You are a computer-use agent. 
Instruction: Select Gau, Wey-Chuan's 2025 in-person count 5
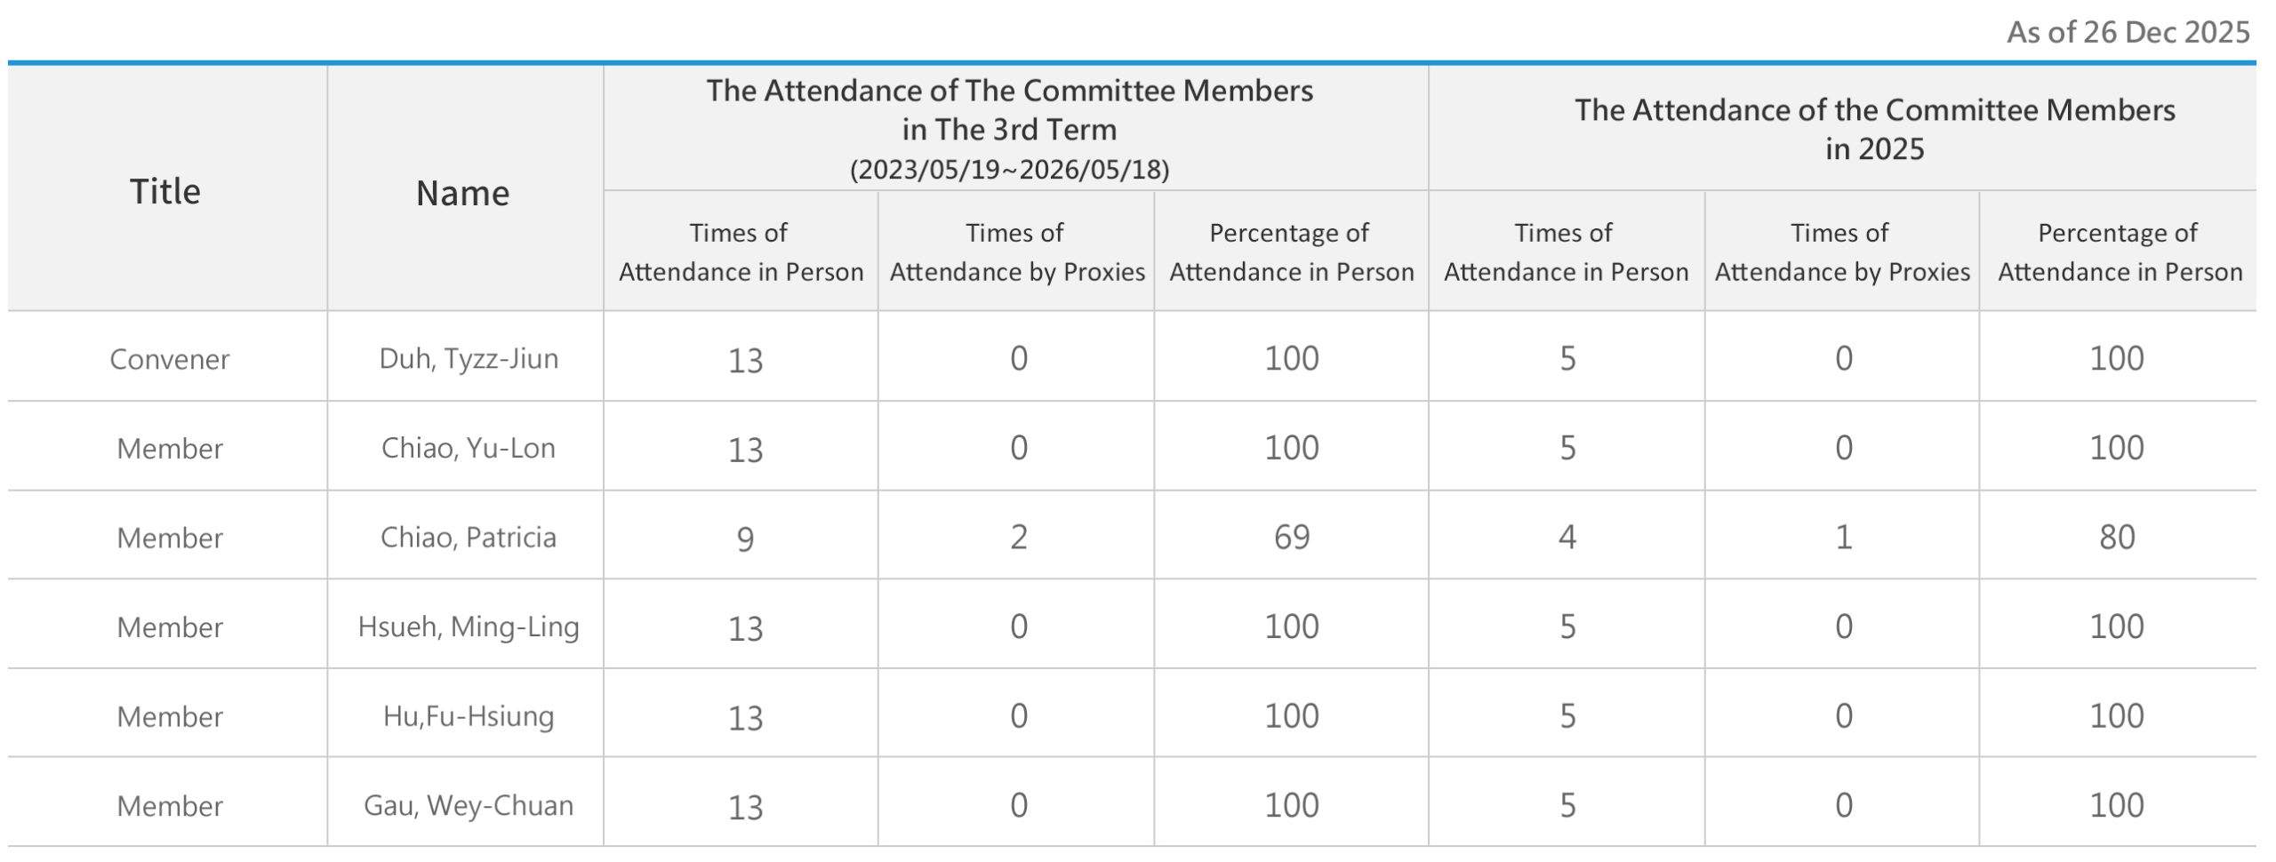[1567, 805]
